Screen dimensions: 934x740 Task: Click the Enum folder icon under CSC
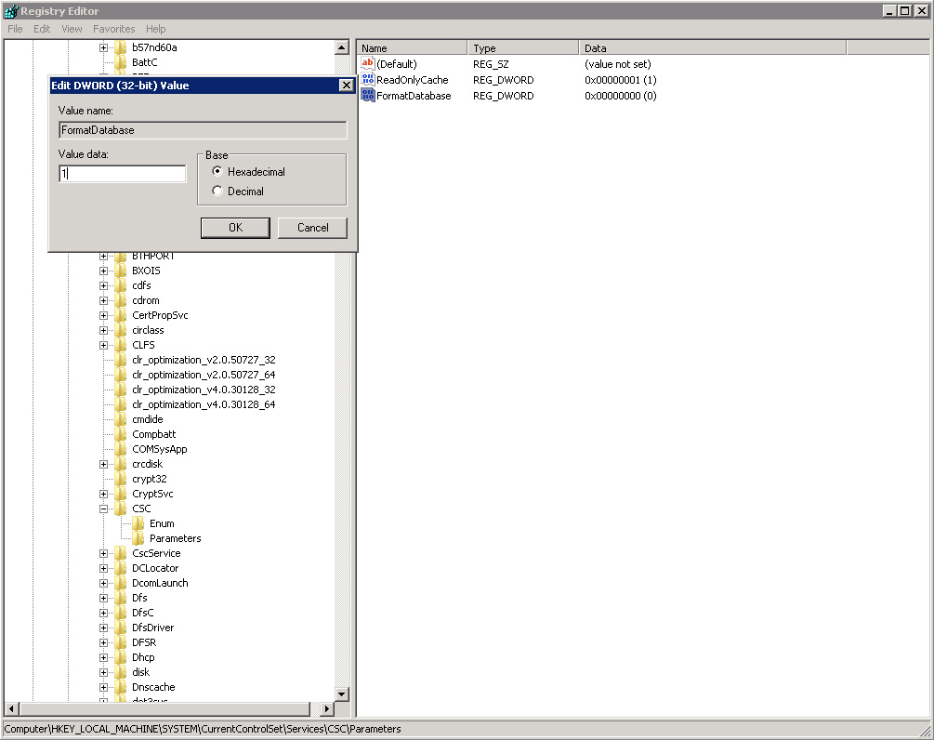138,523
